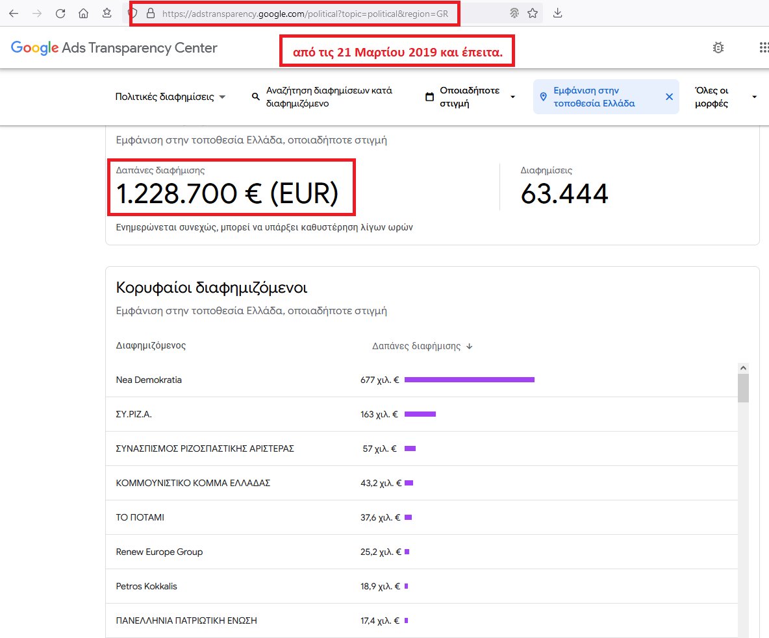Click the location pin icon

click(543, 97)
